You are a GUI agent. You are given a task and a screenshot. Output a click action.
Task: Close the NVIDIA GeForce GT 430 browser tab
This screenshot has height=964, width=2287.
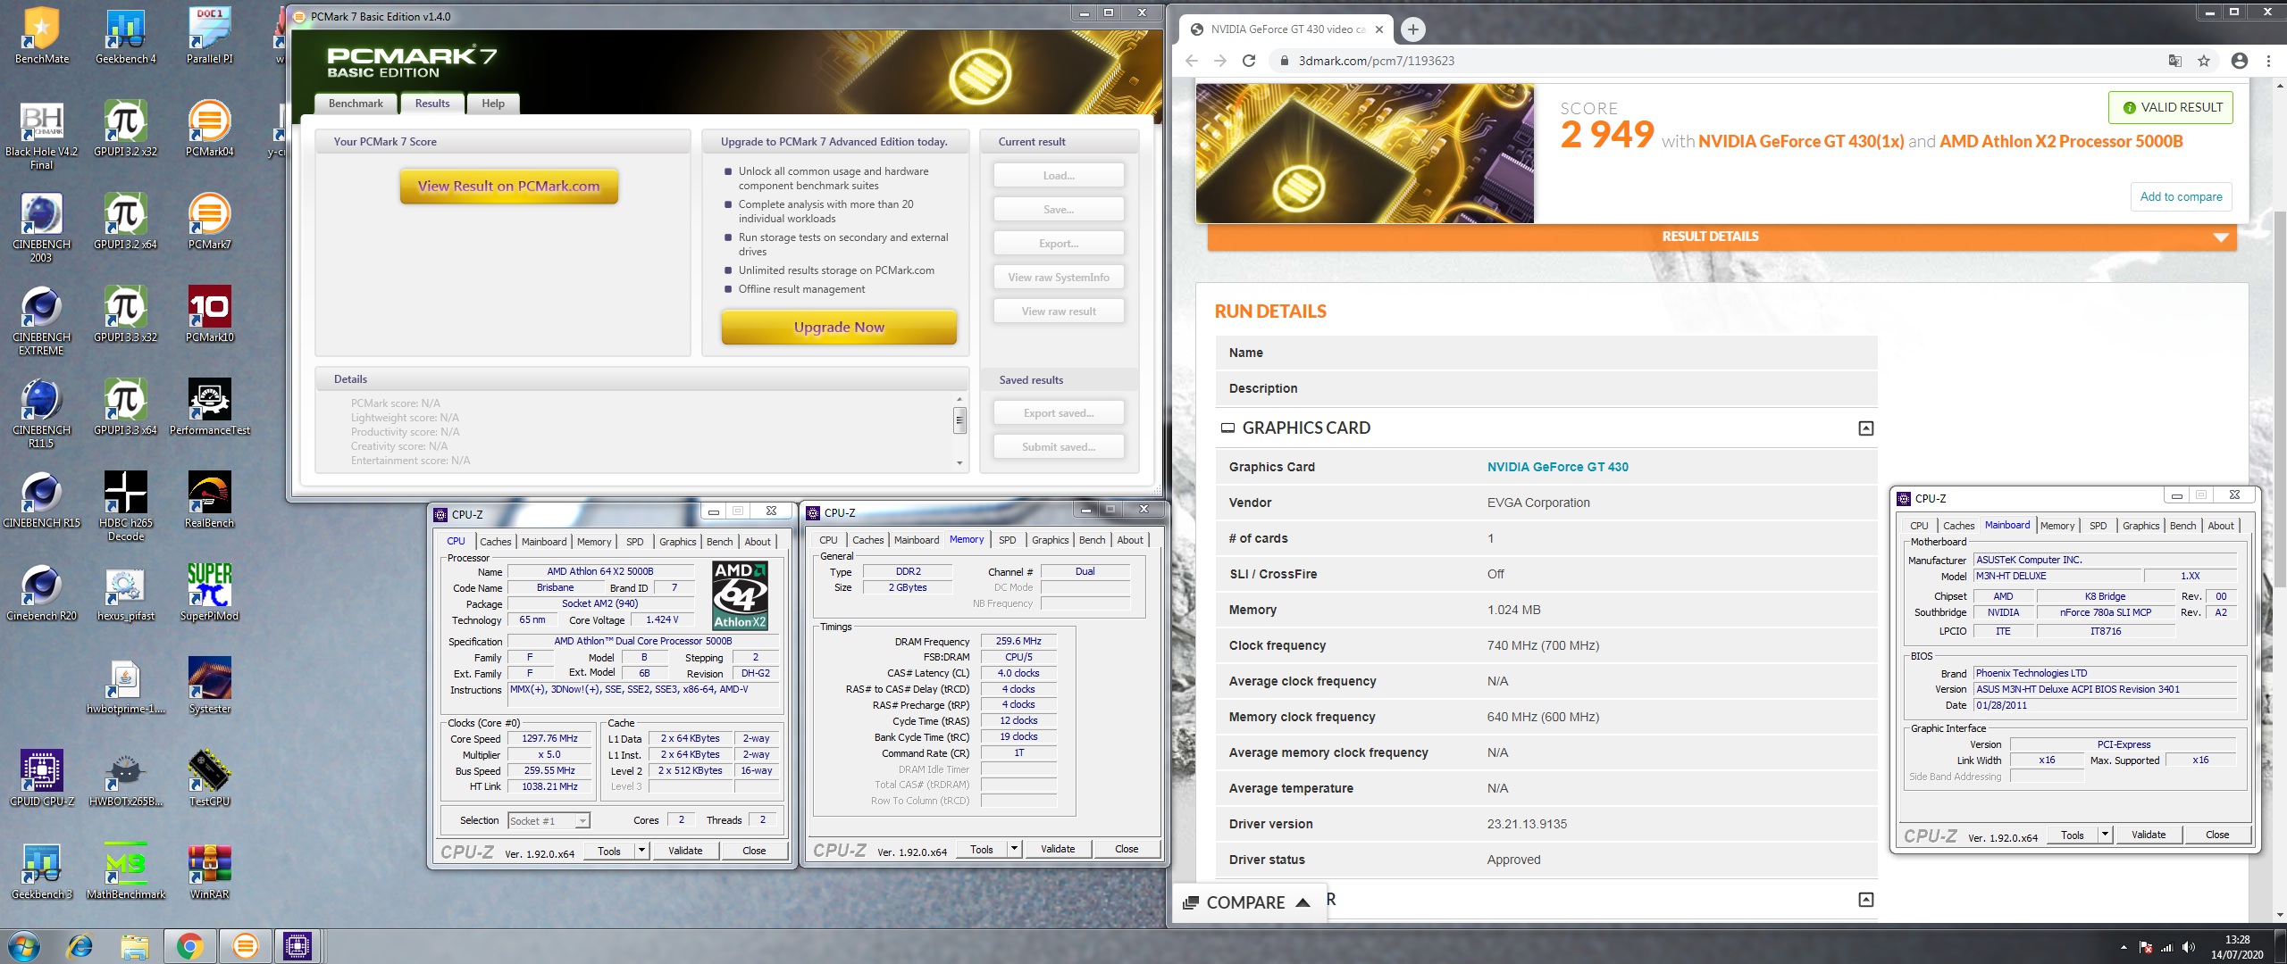[1378, 29]
